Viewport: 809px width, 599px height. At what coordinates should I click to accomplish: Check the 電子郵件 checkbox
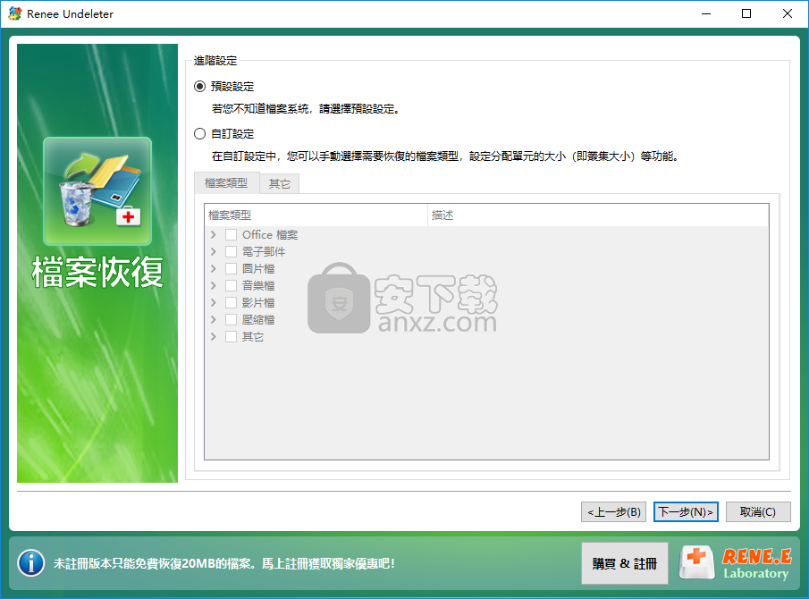pyautogui.click(x=232, y=252)
